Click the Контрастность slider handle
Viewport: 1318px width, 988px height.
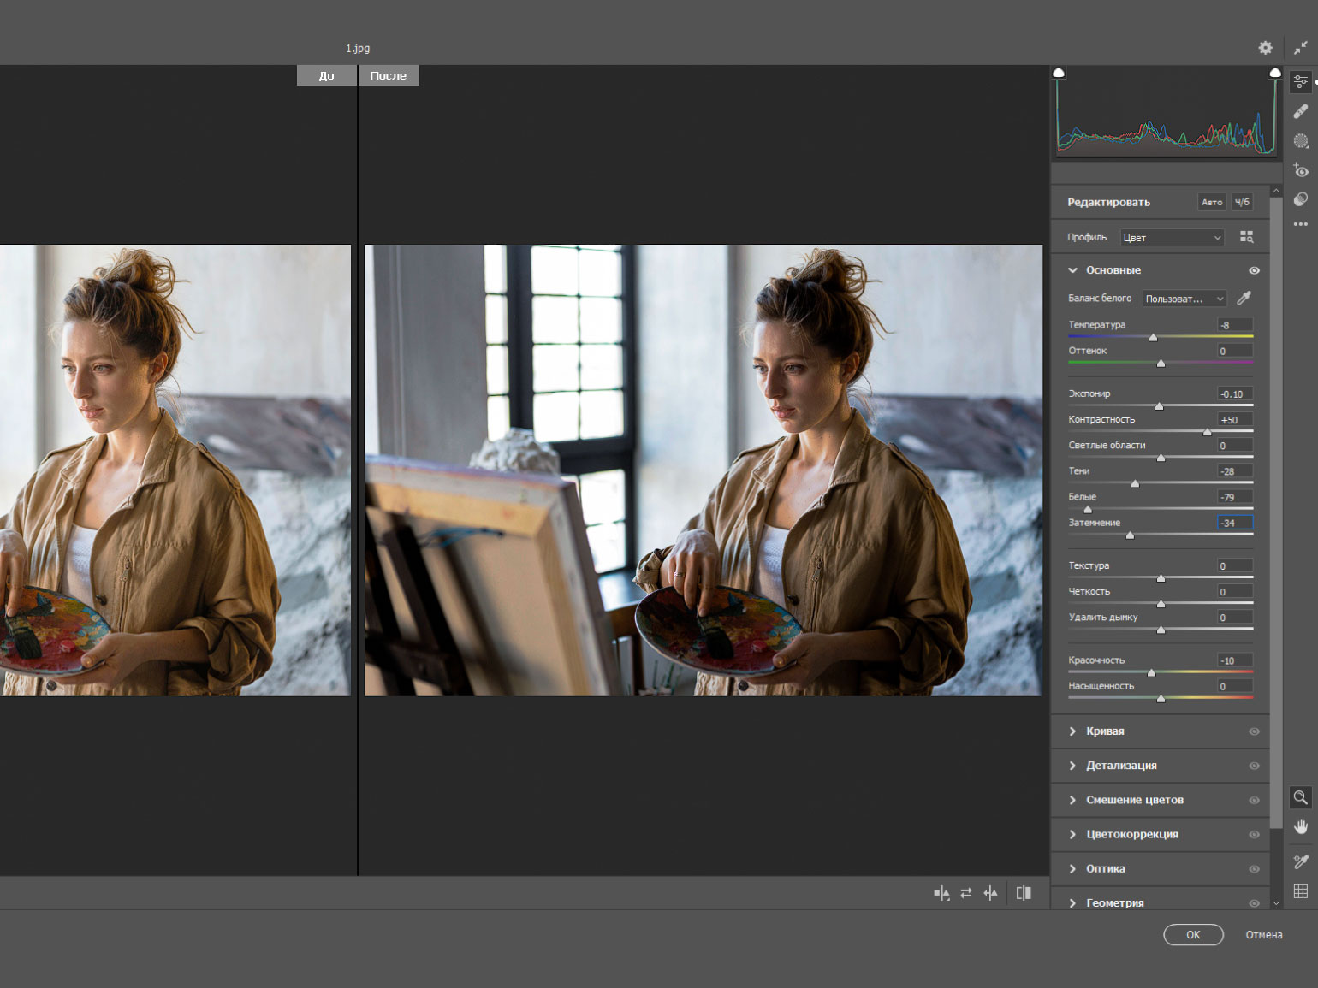[x=1207, y=432]
